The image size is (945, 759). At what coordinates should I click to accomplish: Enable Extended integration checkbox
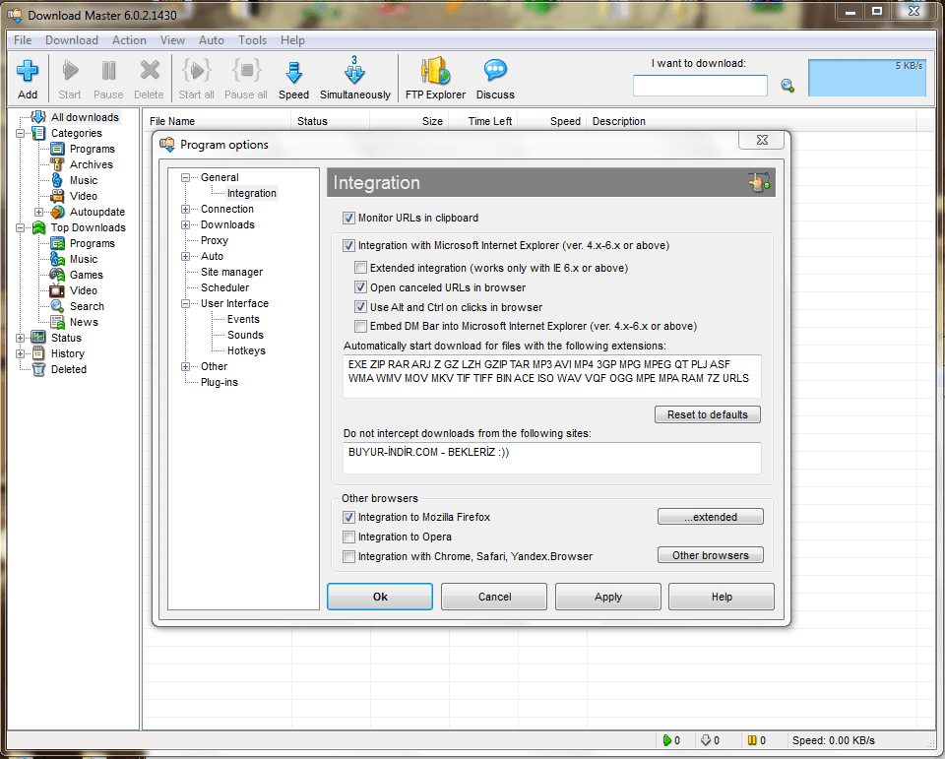pyautogui.click(x=360, y=268)
